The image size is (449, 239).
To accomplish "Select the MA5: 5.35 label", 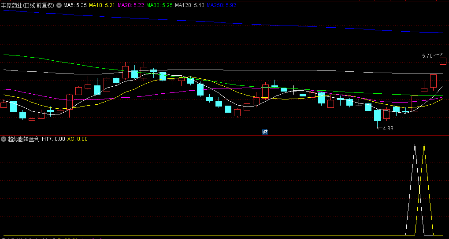I will click(75, 5).
